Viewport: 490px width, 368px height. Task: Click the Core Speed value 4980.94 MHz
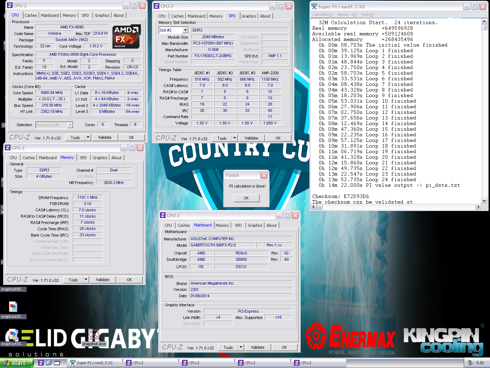52,93
